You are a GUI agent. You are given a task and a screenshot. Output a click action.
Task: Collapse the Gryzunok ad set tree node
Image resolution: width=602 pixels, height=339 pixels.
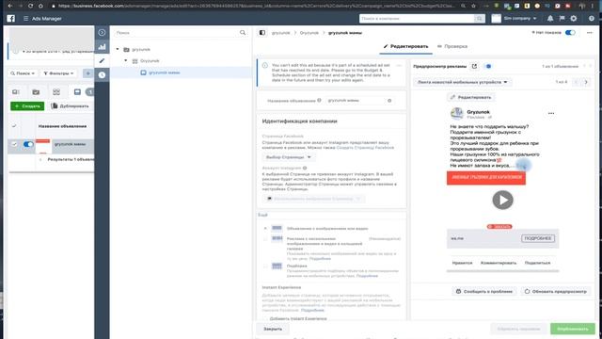[125, 60]
